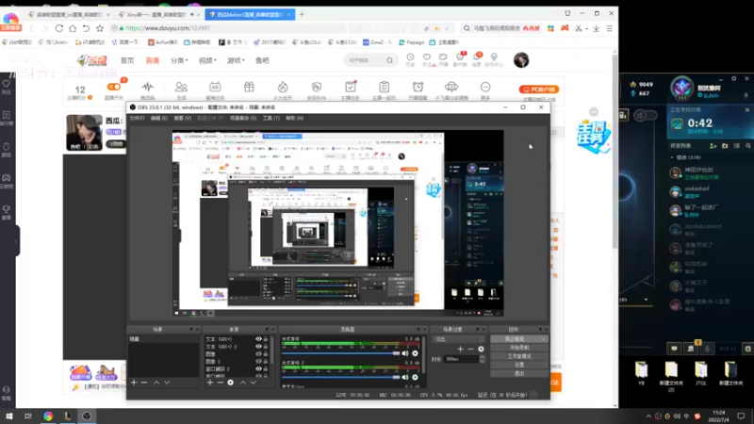
Task: Open the history clock icon in Douyu header
Action: [410, 57]
